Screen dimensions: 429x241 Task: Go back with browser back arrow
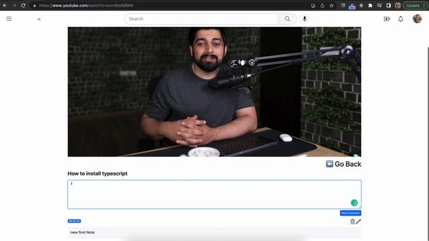[5, 5]
